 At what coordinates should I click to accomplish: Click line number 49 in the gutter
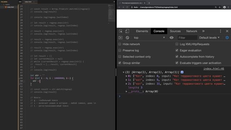(21, 78)
